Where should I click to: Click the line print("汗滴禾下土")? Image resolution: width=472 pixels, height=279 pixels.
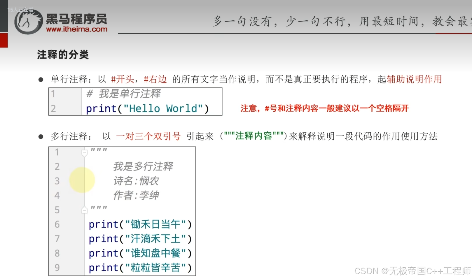pyautogui.click(x=140, y=239)
